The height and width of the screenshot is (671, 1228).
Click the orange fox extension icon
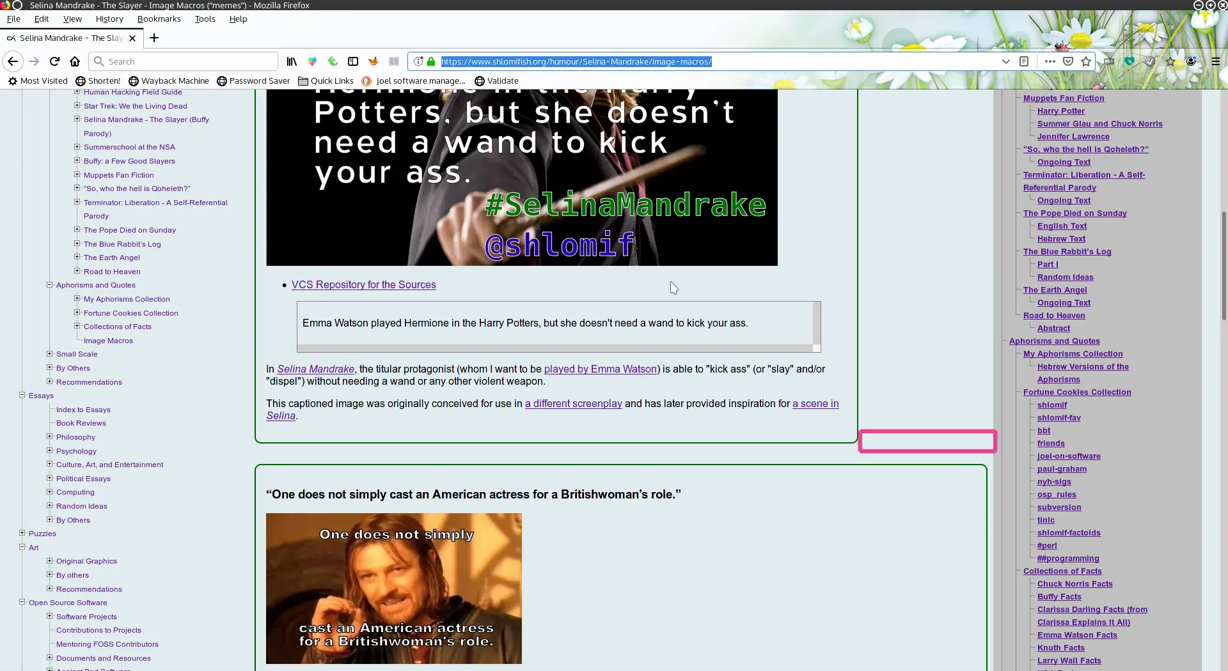tap(374, 61)
